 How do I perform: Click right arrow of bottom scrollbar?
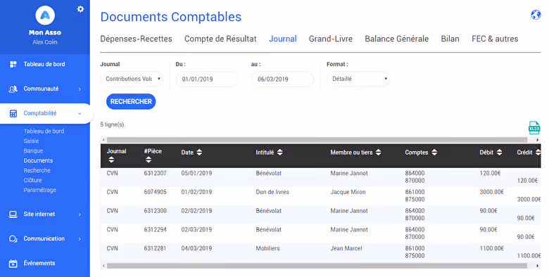pyautogui.click(x=538, y=266)
